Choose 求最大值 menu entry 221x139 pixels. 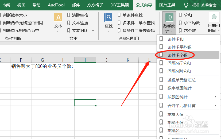[x=188, y=114]
